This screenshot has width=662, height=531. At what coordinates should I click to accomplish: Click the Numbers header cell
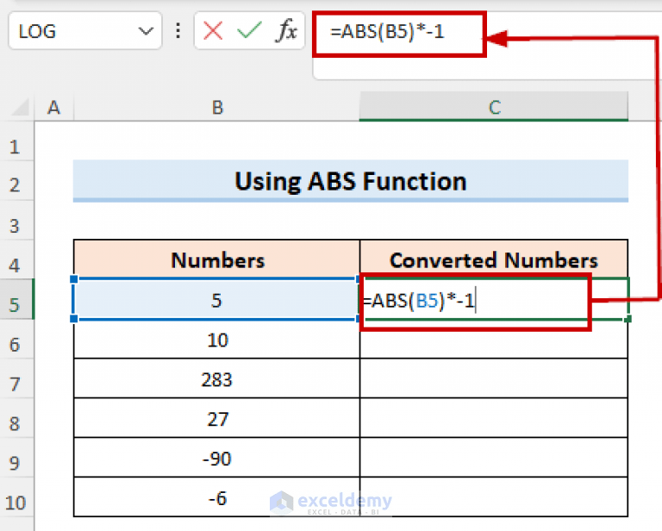point(217,259)
